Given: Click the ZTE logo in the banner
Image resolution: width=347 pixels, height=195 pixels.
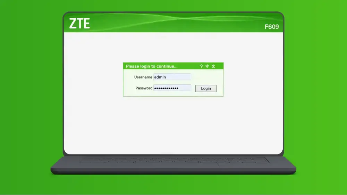Looking at the screenshot, I should (x=79, y=24).
